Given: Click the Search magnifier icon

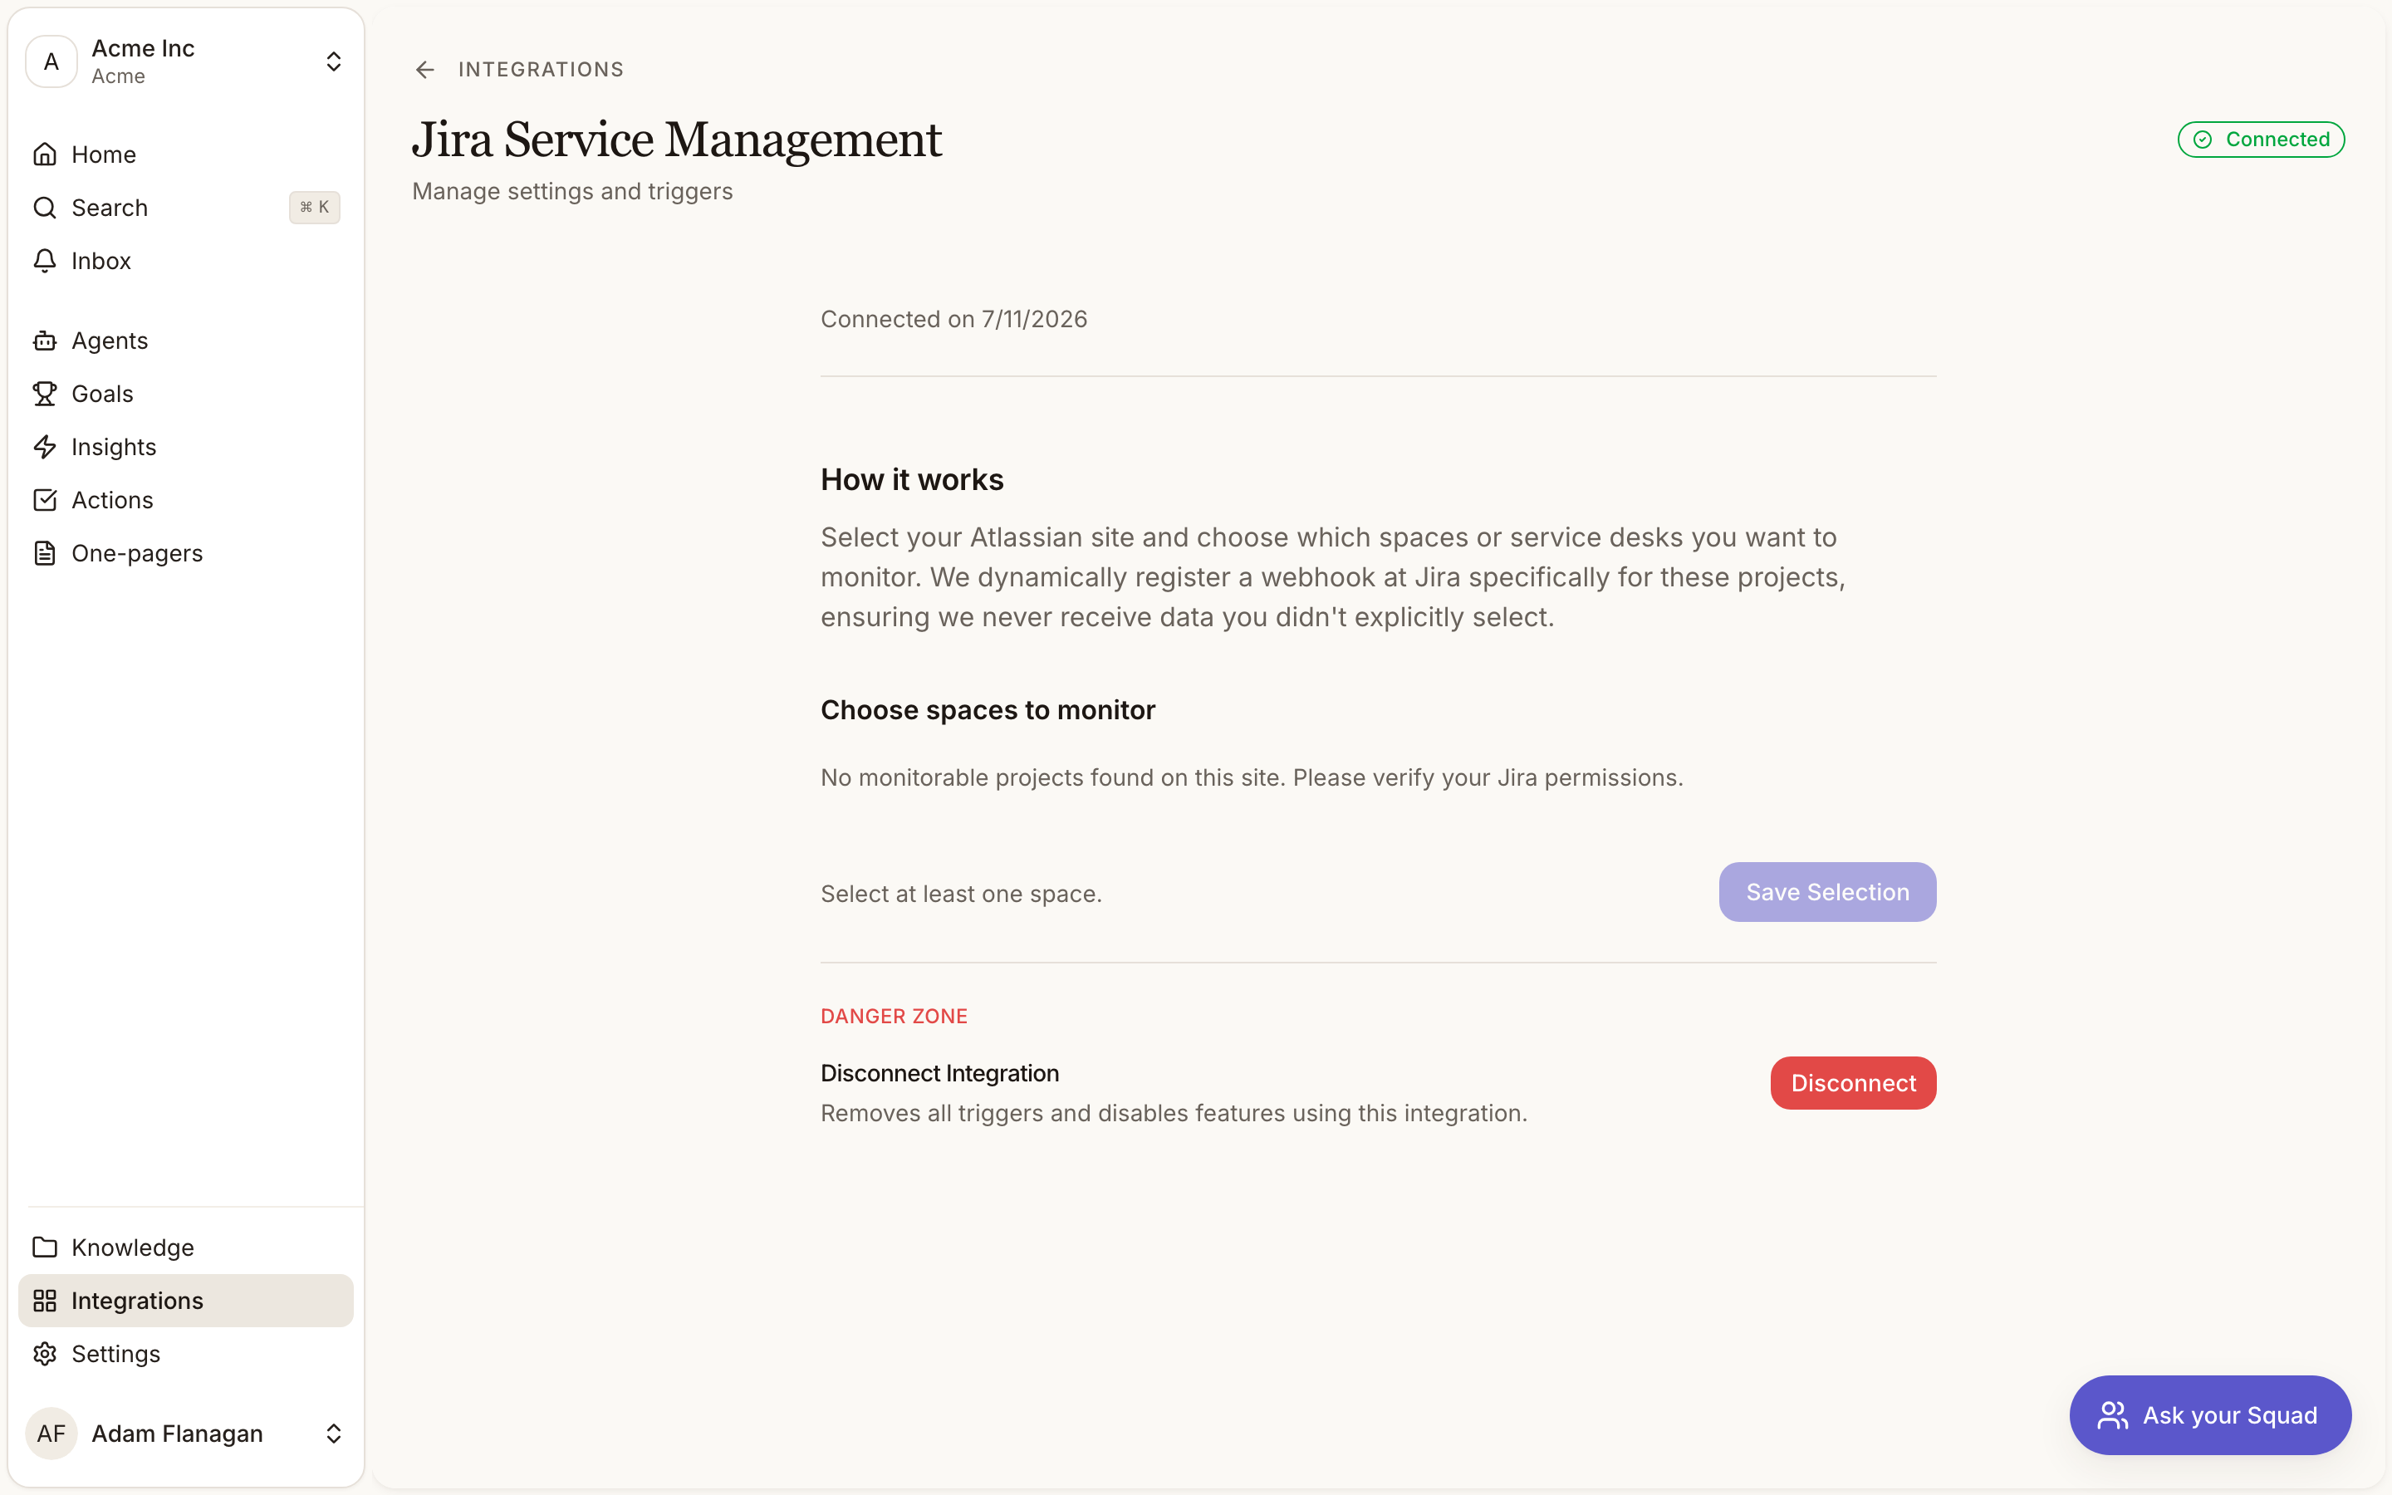Looking at the screenshot, I should coord(45,208).
